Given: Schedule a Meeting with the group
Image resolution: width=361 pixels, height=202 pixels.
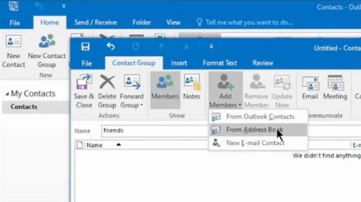Looking at the screenshot, I should coord(335,87).
